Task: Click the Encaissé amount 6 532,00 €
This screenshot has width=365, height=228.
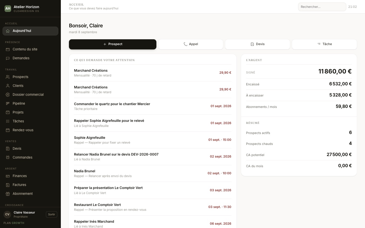Action: click(340, 84)
